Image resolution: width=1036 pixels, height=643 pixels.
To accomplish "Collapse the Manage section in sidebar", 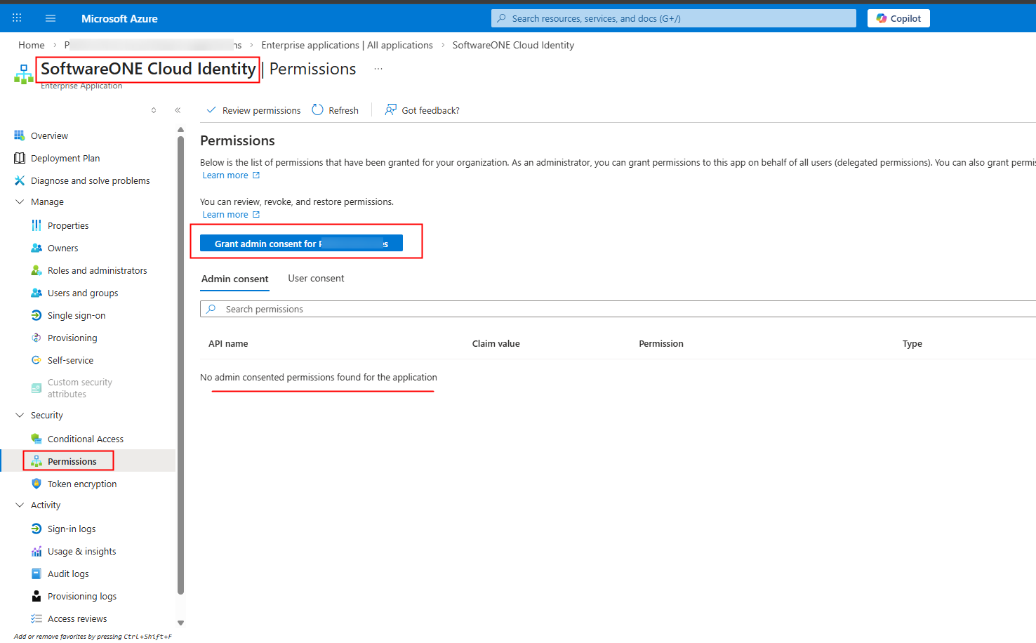I will tap(20, 202).
